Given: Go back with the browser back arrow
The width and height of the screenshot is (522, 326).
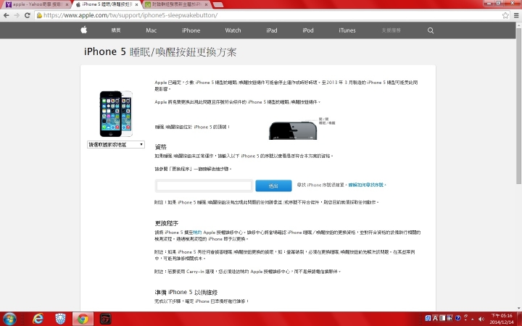Looking at the screenshot, I should click(7, 15).
